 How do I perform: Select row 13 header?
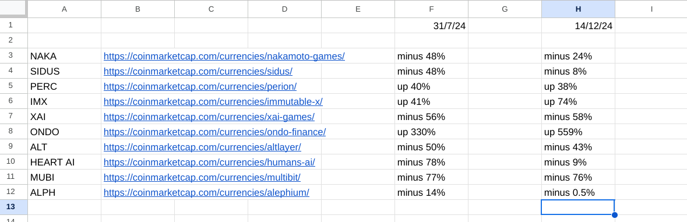click(x=13, y=207)
